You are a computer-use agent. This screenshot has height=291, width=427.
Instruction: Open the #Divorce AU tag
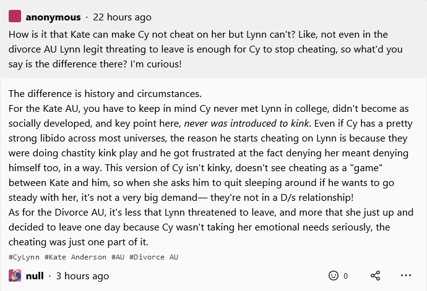pos(153,256)
